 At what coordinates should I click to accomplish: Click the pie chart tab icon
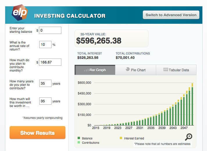pyautogui.click(x=128, y=70)
